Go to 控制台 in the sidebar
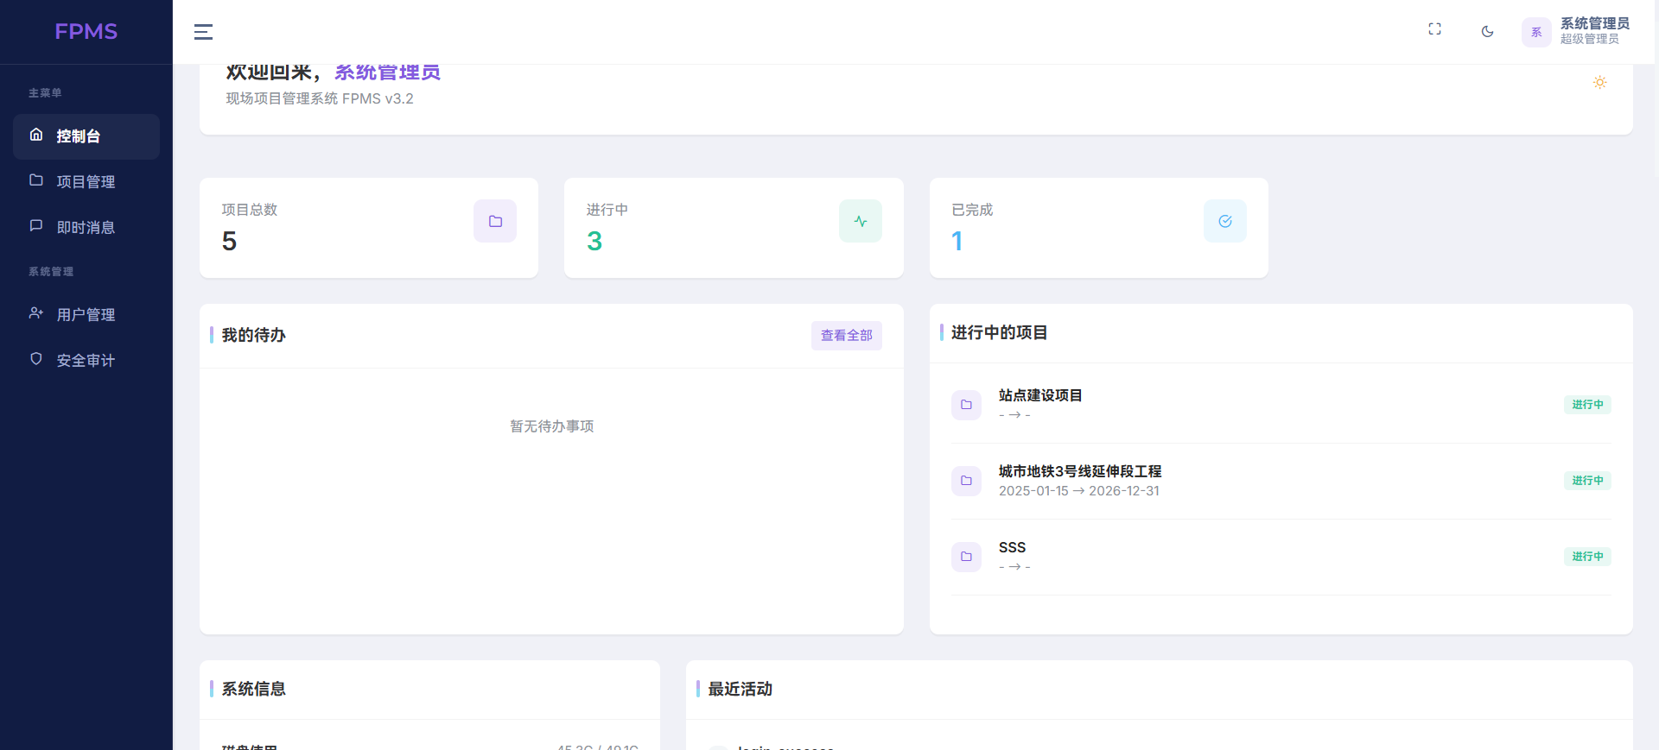 (x=86, y=136)
